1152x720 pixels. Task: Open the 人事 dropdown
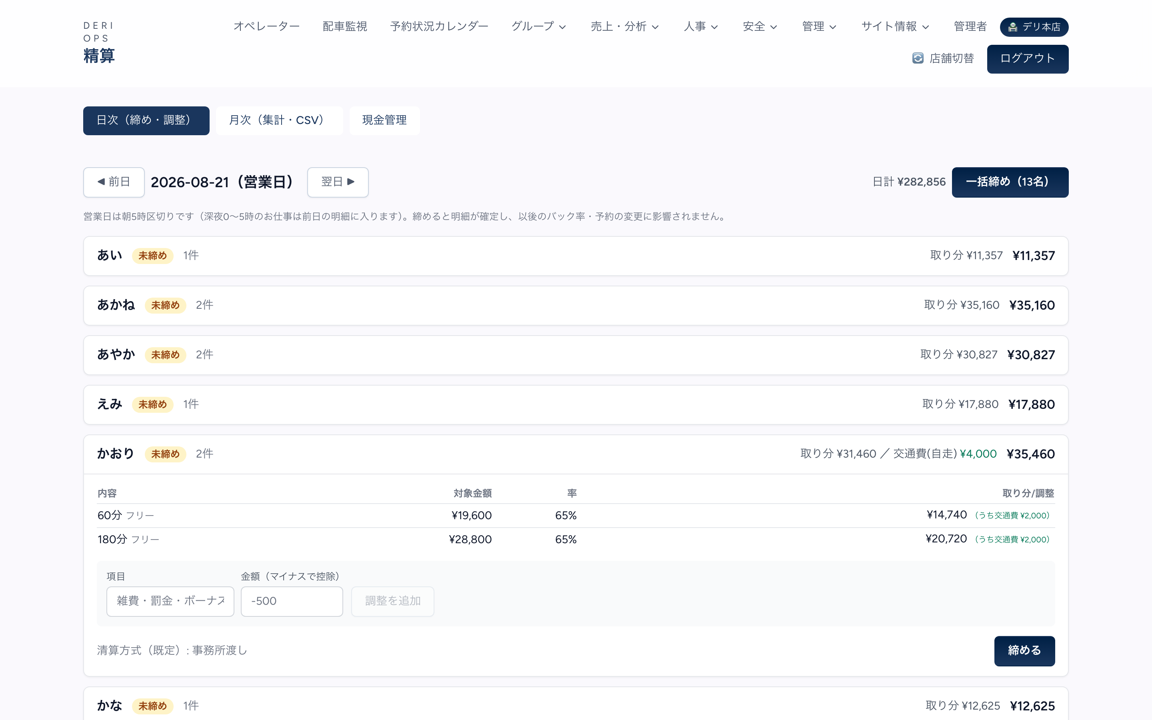coord(701,27)
